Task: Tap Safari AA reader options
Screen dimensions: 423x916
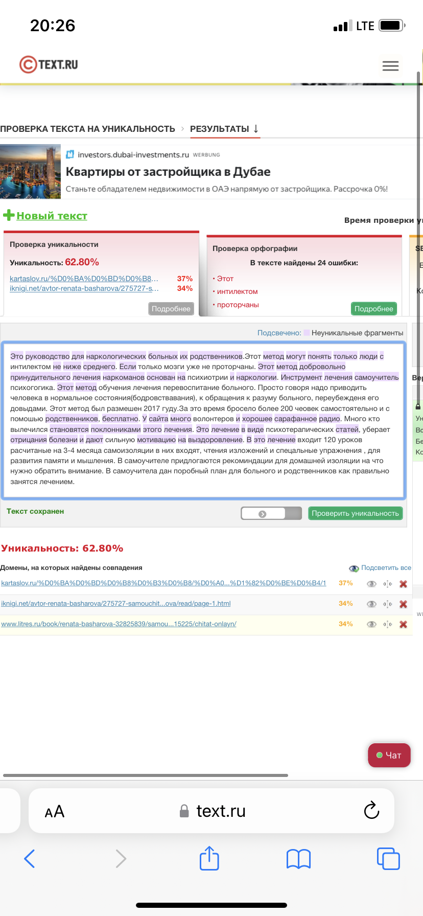Action: click(55, 811)
